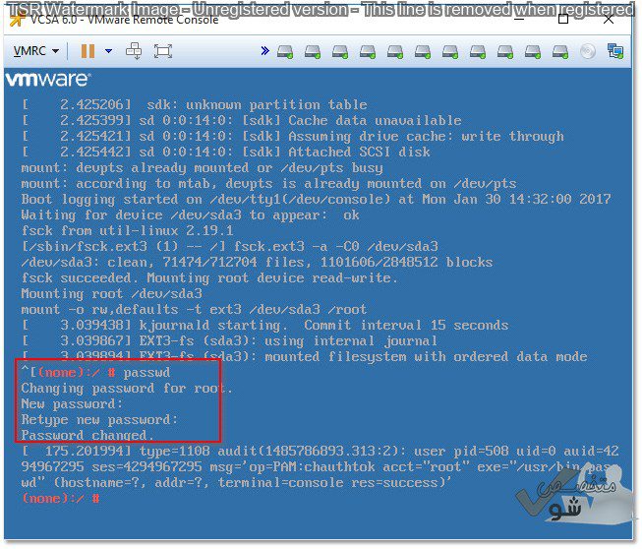The height and width of the screenshot is (549, 642).
Task: Click the 'Password changed.' message
Action: point(88,435)
